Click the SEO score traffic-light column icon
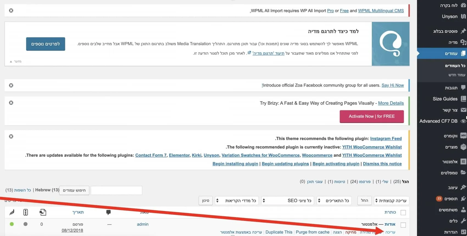The height and width of the screenshot is (236, 467). point(26,212)
